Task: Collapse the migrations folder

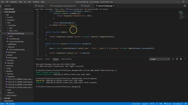Action: 11,76
